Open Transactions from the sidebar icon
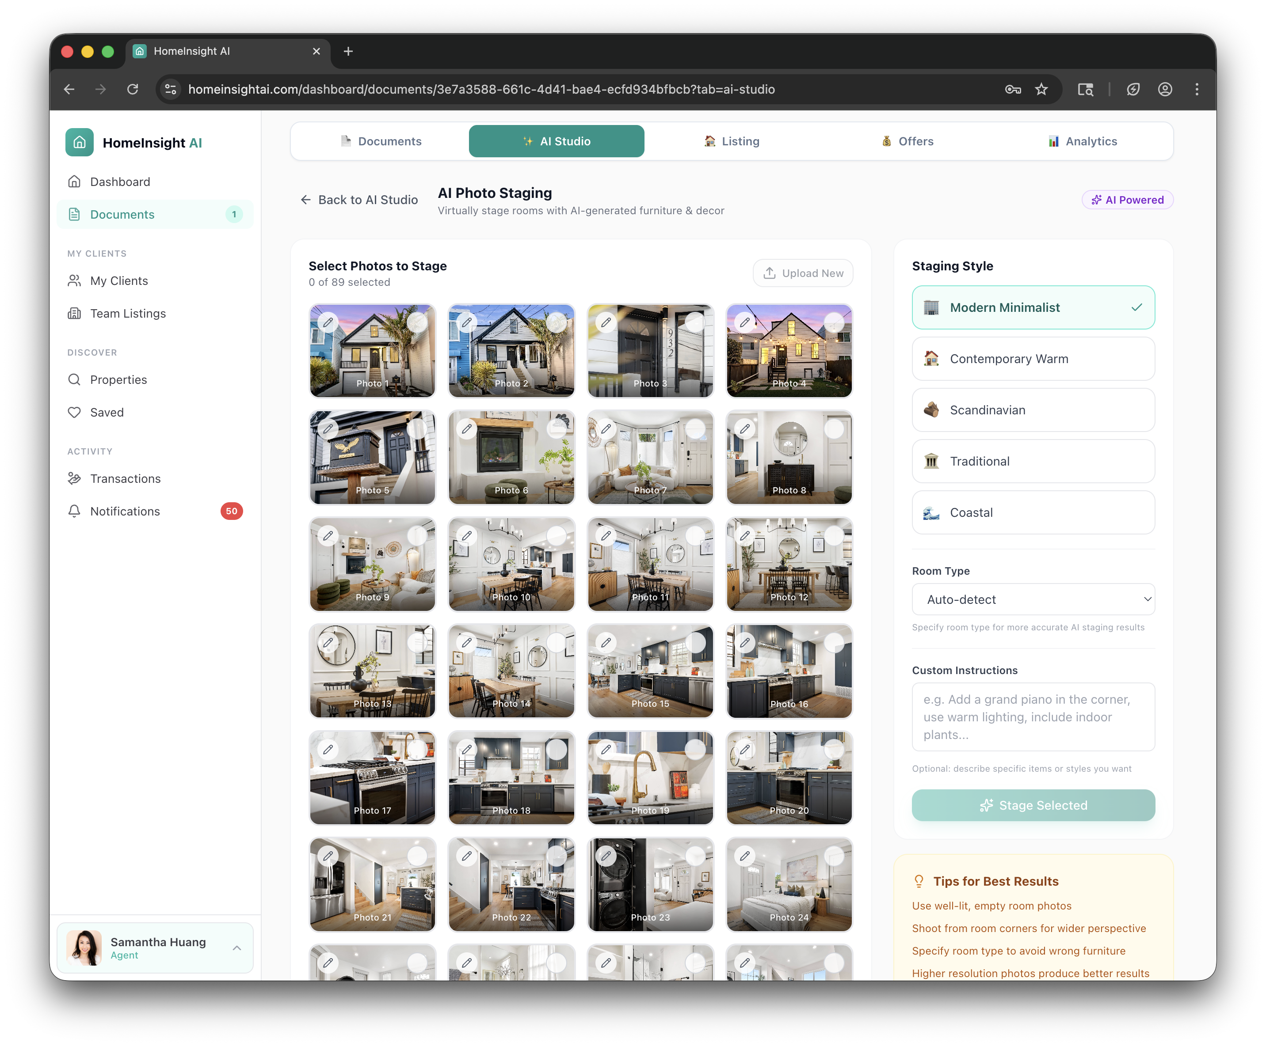The image size is (1266, 1046). [74, 478]
